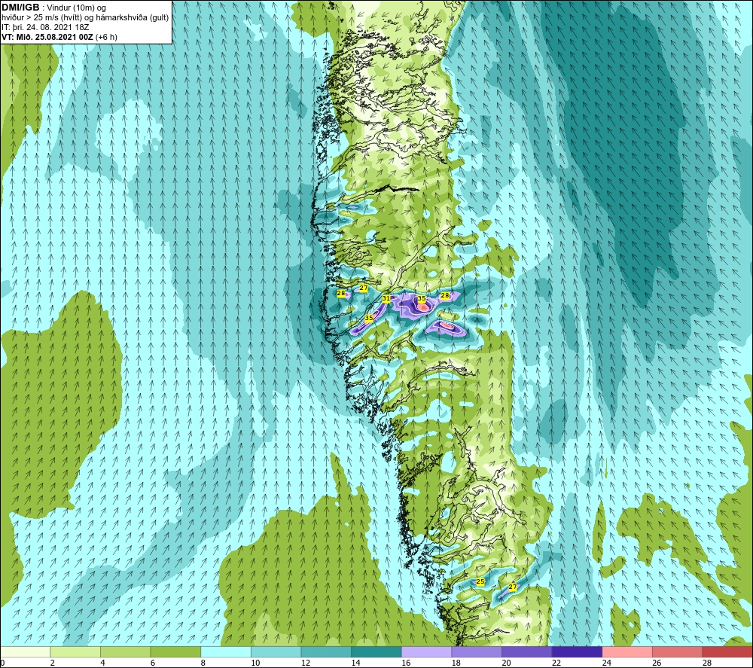Click the scale number '6' on the legend

pos(152,663)
